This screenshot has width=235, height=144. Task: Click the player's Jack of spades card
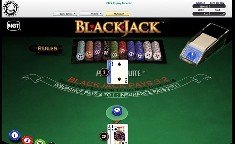point(119,134)
